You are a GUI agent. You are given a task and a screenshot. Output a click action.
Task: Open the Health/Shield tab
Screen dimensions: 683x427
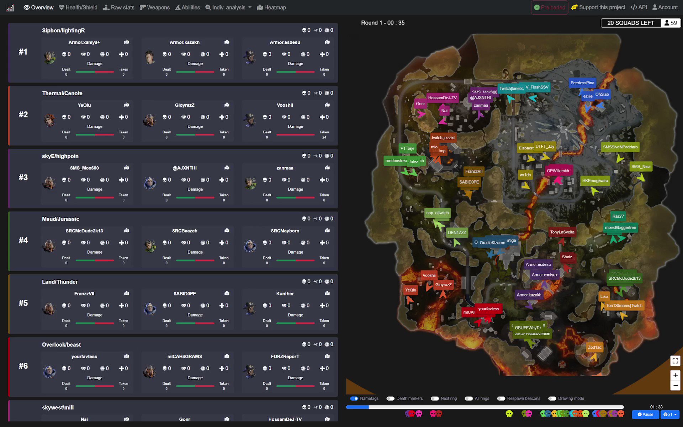point(78,7)
